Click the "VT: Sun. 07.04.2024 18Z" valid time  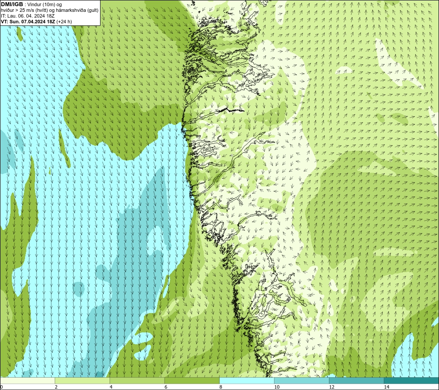(28, 22)
